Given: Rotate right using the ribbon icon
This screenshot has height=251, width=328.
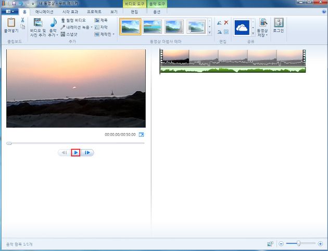Looking at the screenshot, I should click(219, 32).
